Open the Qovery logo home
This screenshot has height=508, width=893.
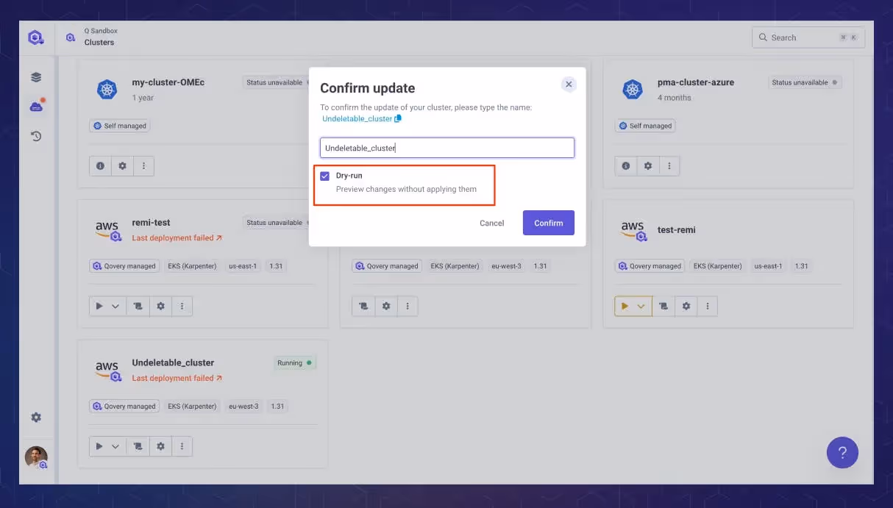tap(36, 37)
